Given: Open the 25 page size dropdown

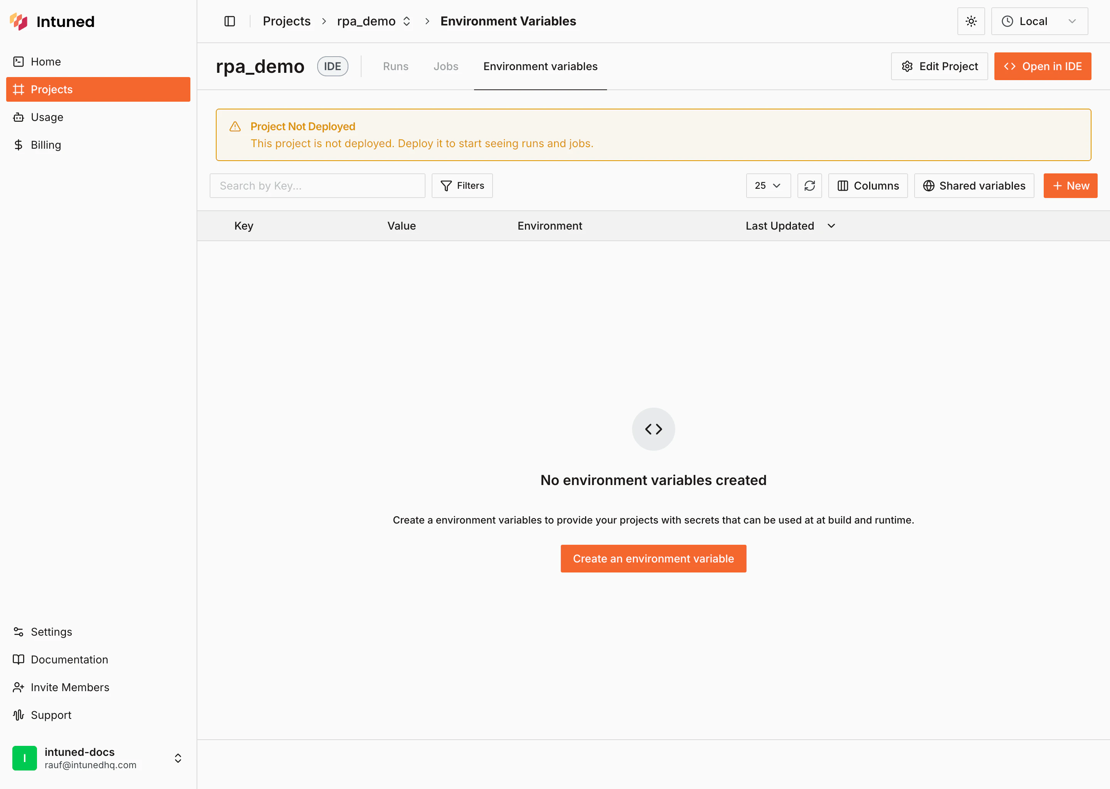Looking at the screenshot, I should click(x=769, y=186).
